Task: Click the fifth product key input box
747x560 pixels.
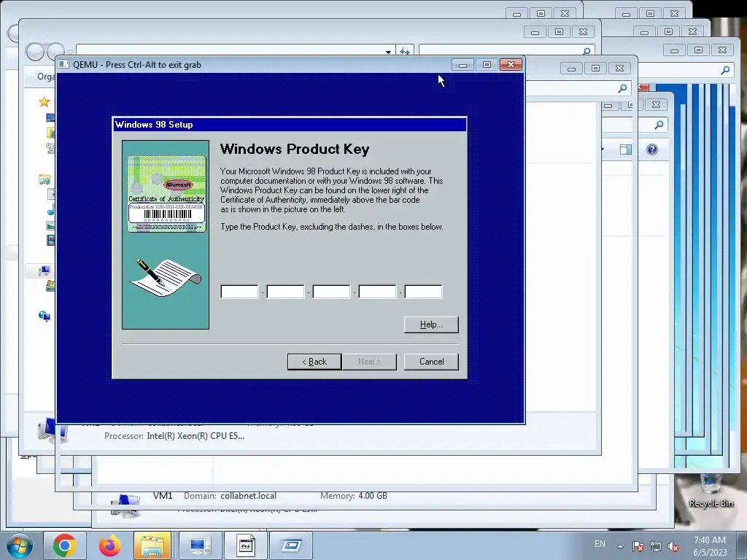Action: 424,292
